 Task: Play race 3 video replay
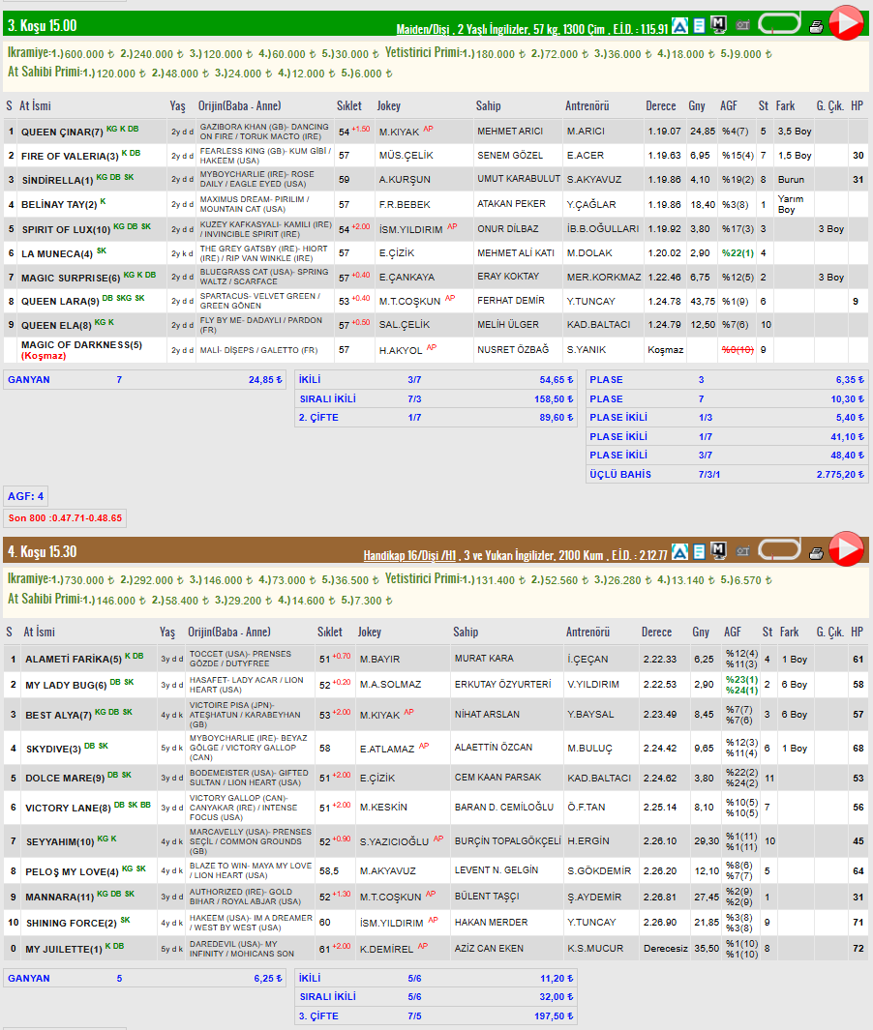pyautogui.click(x=846, y=23)
